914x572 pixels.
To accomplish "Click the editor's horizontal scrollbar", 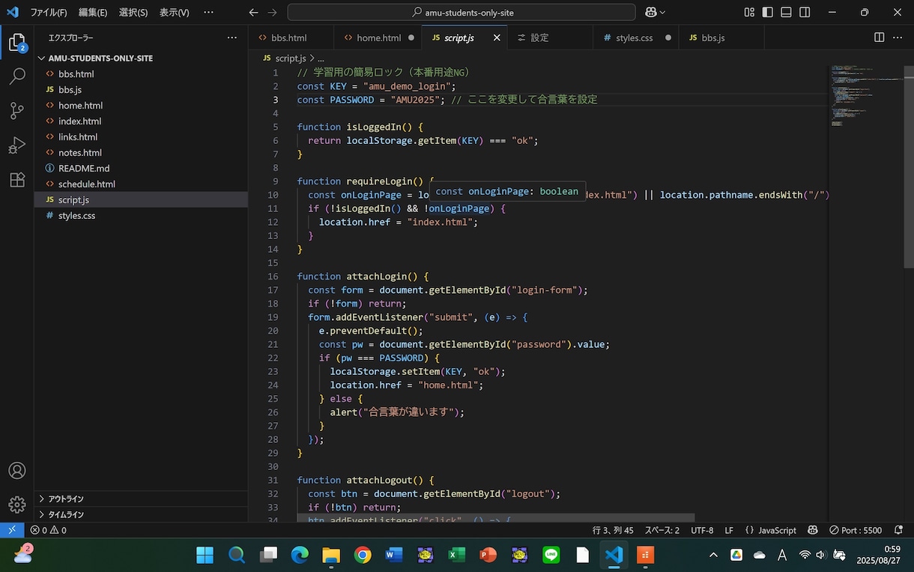I will [496, 518].
